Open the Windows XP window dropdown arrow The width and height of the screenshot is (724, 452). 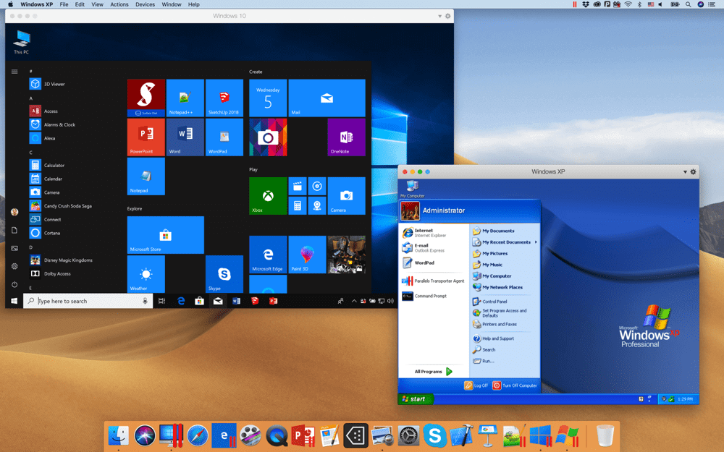point(685,172)
